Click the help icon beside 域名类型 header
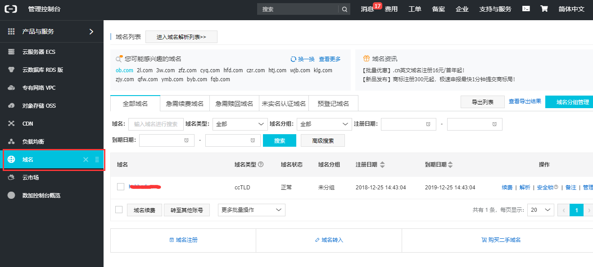Image resolution: width=593 pixels, height=267 pixels. (x=261, y=165)
